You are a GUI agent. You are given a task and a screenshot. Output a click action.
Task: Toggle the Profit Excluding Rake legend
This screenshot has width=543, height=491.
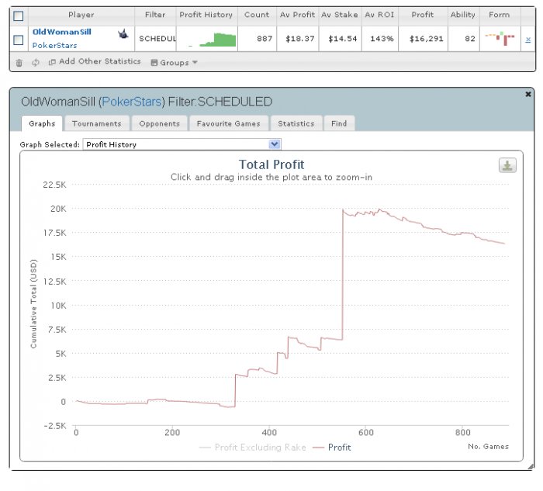(253, 448)
